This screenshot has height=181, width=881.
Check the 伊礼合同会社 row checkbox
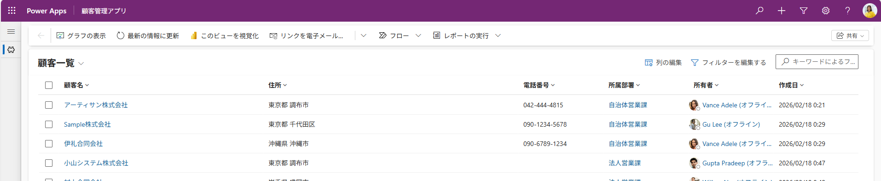point(49,144)
